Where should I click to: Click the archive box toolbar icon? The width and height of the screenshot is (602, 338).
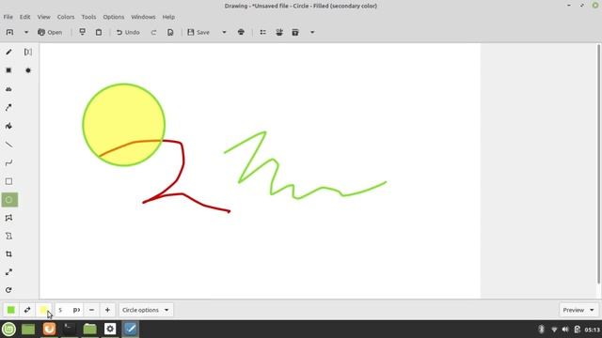pyautogui.click(x=295, y=32)
